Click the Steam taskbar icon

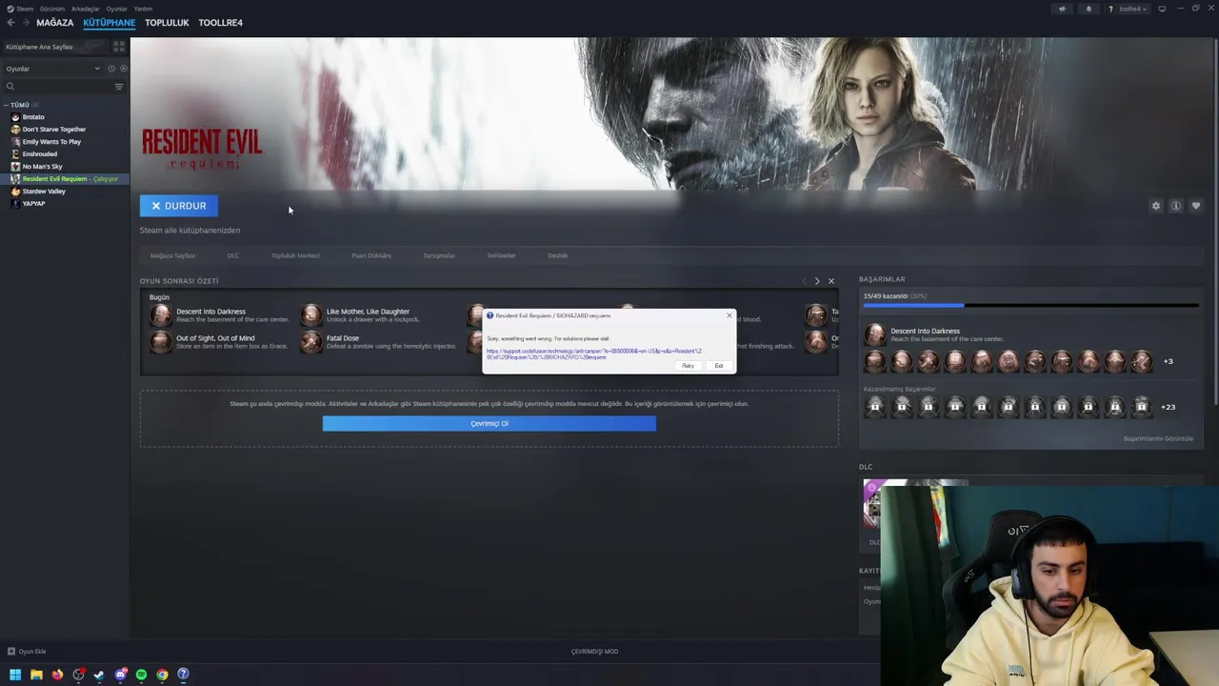pos(99,675)
